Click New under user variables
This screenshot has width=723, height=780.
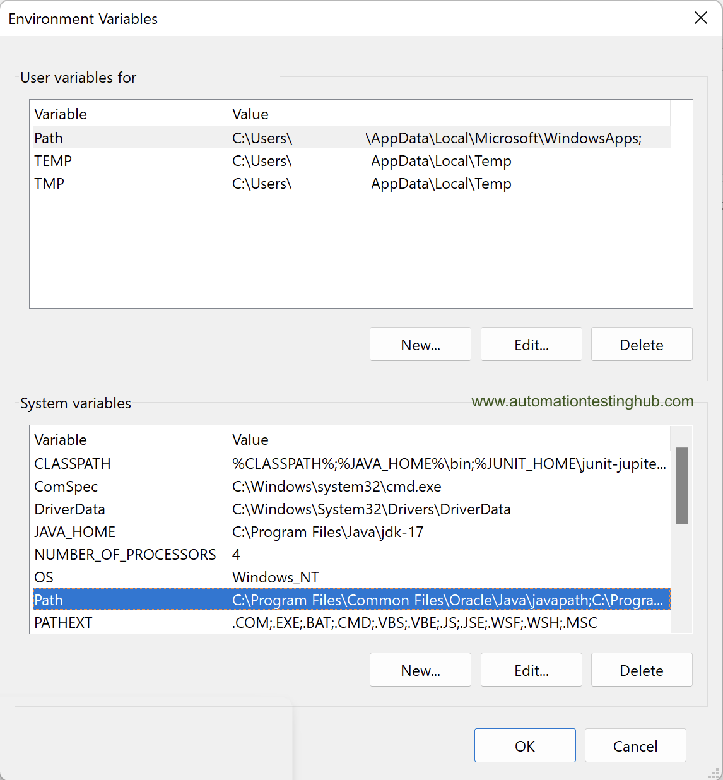pyautogui.click(x=420, y=344)
